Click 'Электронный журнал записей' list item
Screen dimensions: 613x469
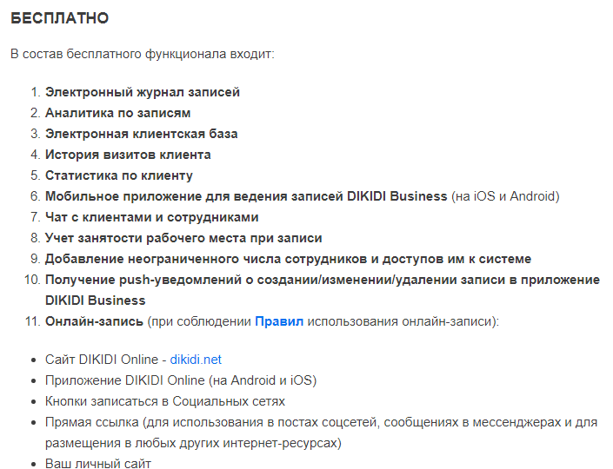pos(143,92)
